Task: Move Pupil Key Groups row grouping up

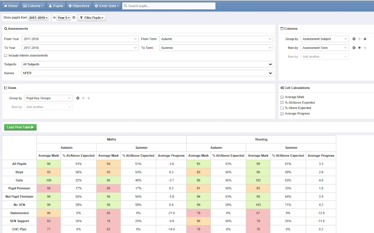Action: click(83, 98)
